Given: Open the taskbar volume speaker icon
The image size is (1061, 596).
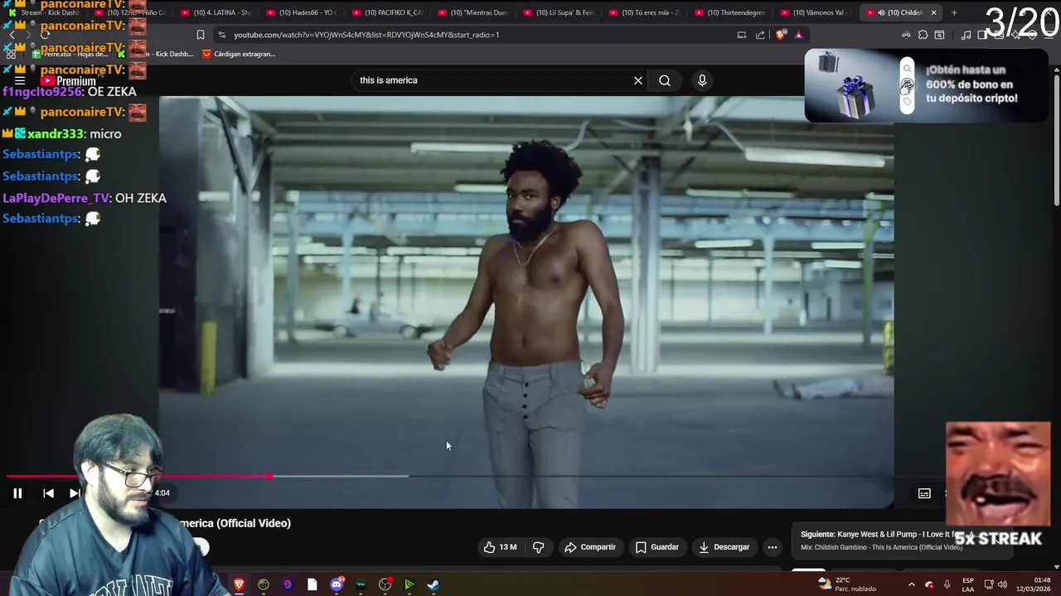Looking at the screenshot, I should pyautogui.click(x=1002, y=584).
